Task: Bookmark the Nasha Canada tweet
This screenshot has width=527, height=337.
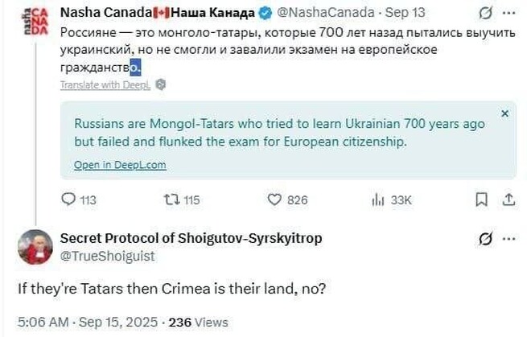Action: (481, 199)
